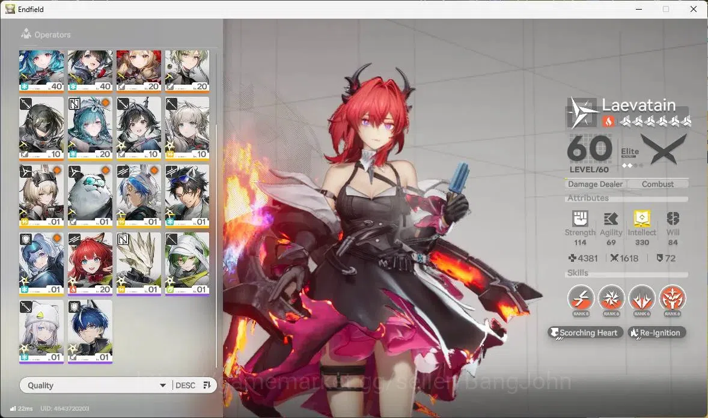Select the horned black-haired level 10 operator
This screenshot has width=708, height=418.
(x=139, y=129)
